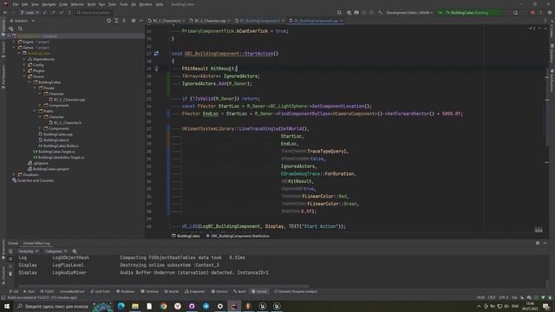Open GitHub Desktop from the taskbar

click(192, 306)
